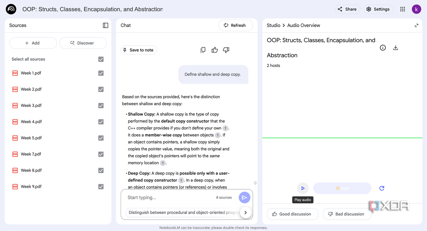Focus the Start typing chat input
The height and width of the screenshot is (231, 427).
click(170, 198)
